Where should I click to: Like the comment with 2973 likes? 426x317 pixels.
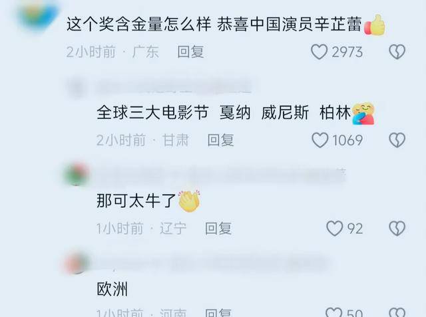click(x=319, y=52)
